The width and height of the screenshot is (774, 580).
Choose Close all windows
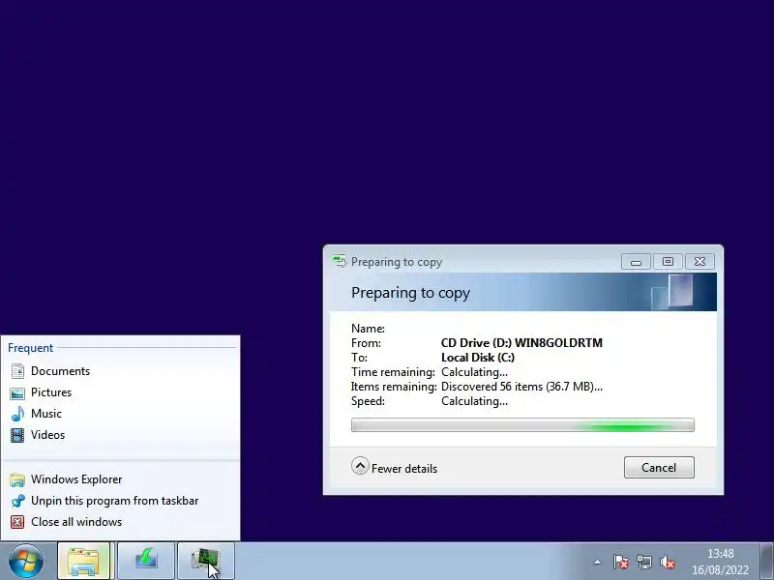click(x=120, y=521)
